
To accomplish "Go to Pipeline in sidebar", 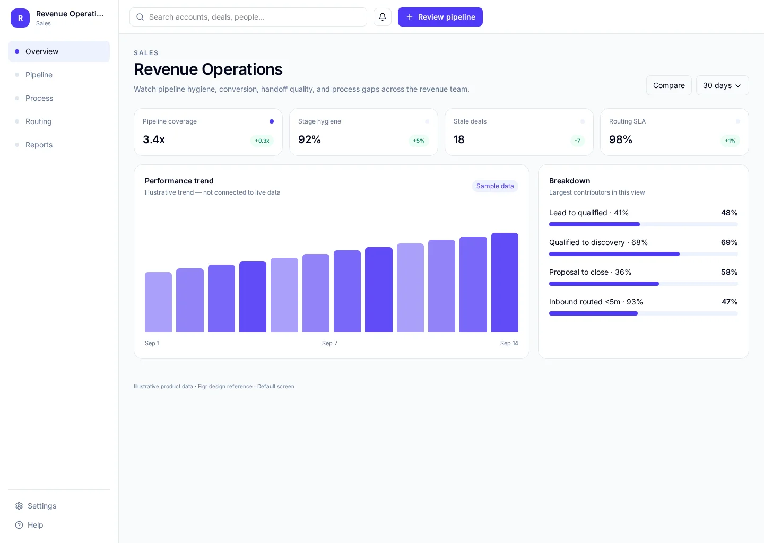I will (59, 75).
